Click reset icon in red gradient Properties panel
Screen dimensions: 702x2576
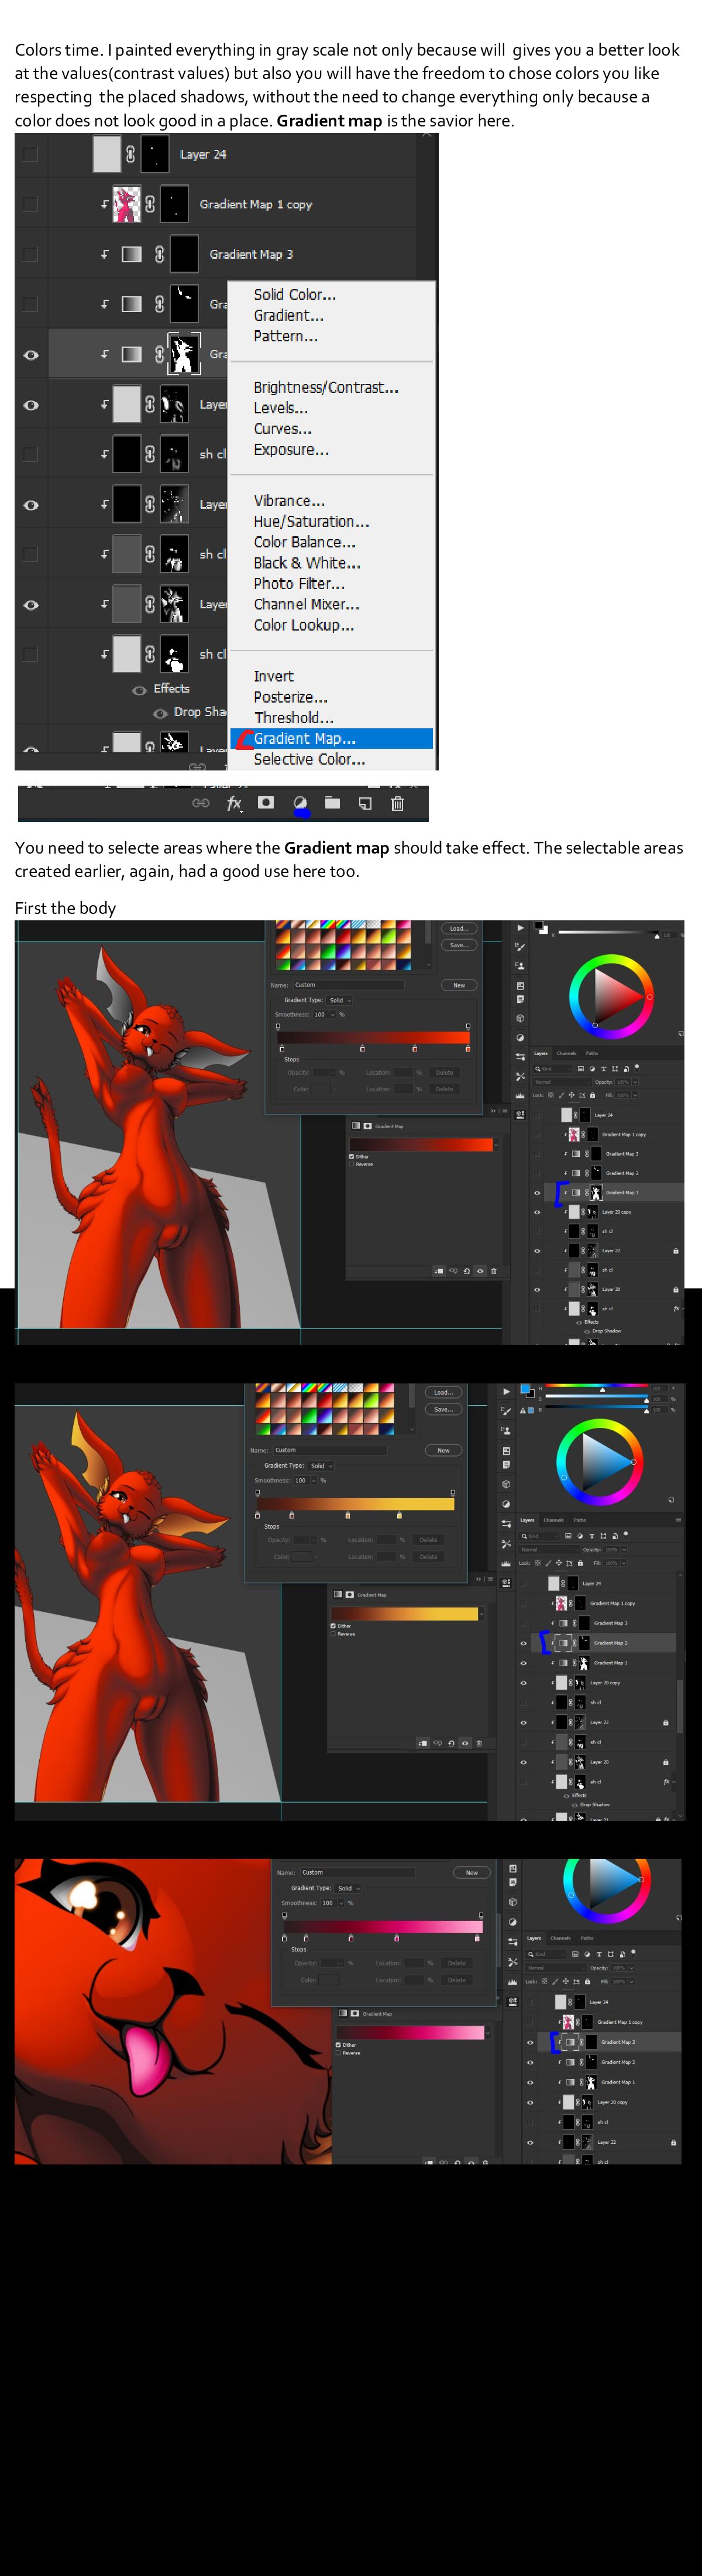click(x=466, y=1271)
